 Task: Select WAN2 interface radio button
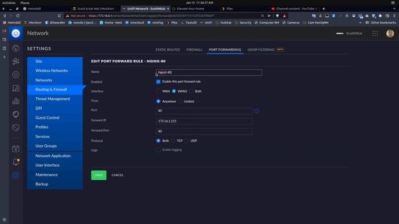coord(174,91)
